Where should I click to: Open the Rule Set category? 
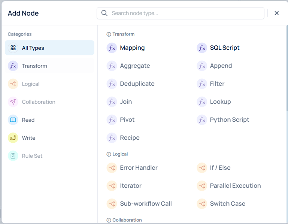(x=32, y=156)
